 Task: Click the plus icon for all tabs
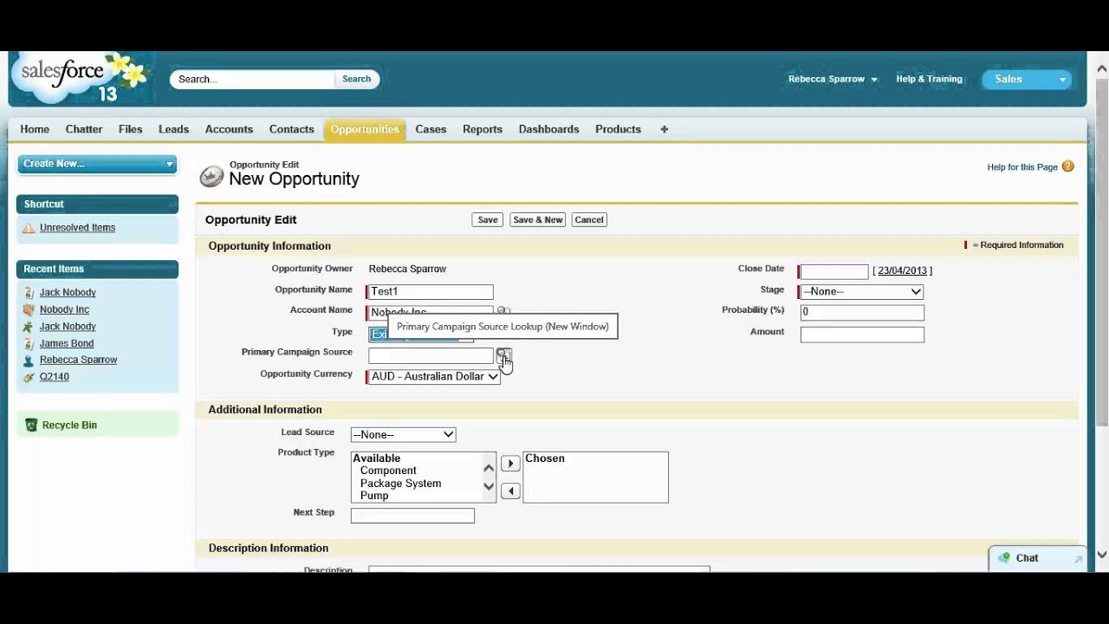[x=665, y=129]
